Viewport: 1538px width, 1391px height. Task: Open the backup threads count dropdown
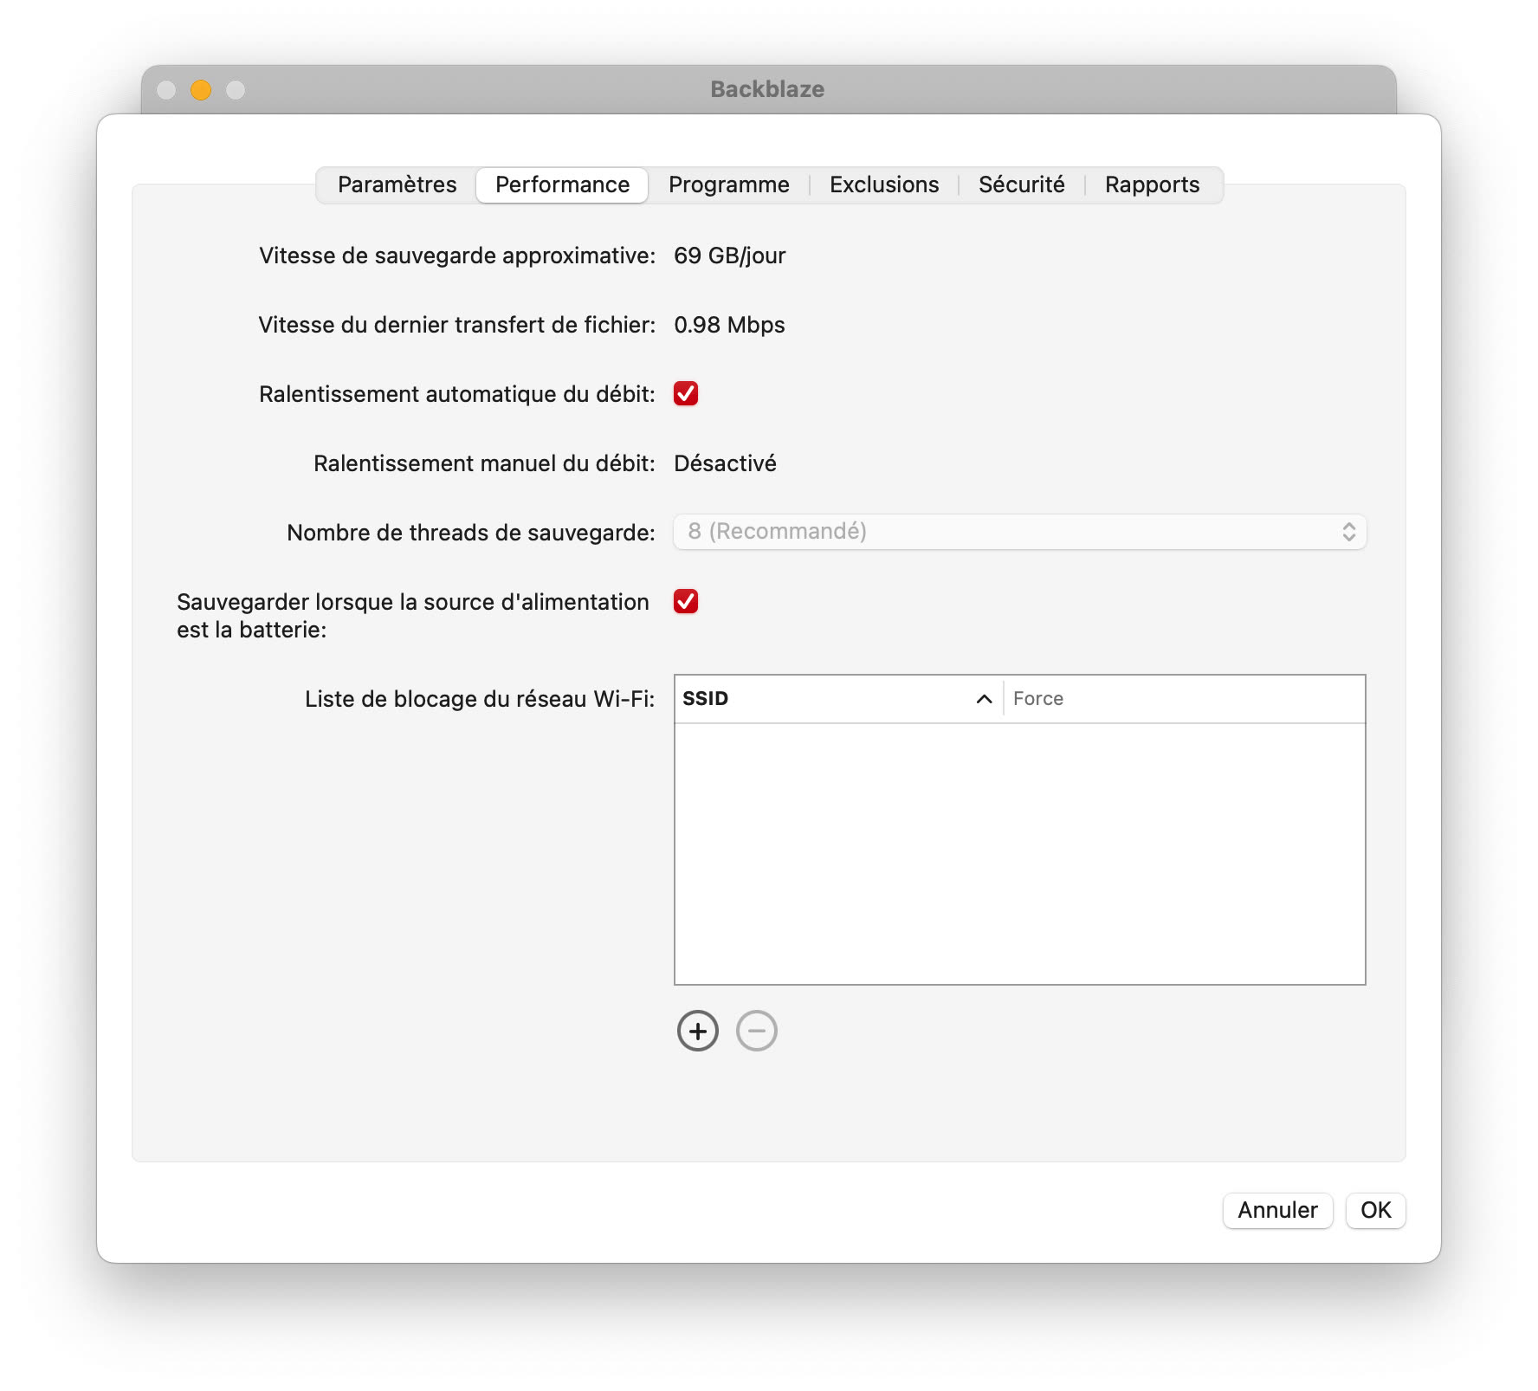(x=1020, y=532)
